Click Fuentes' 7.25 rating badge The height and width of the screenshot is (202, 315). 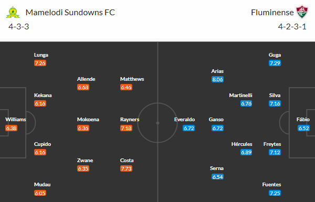[275, 193]
